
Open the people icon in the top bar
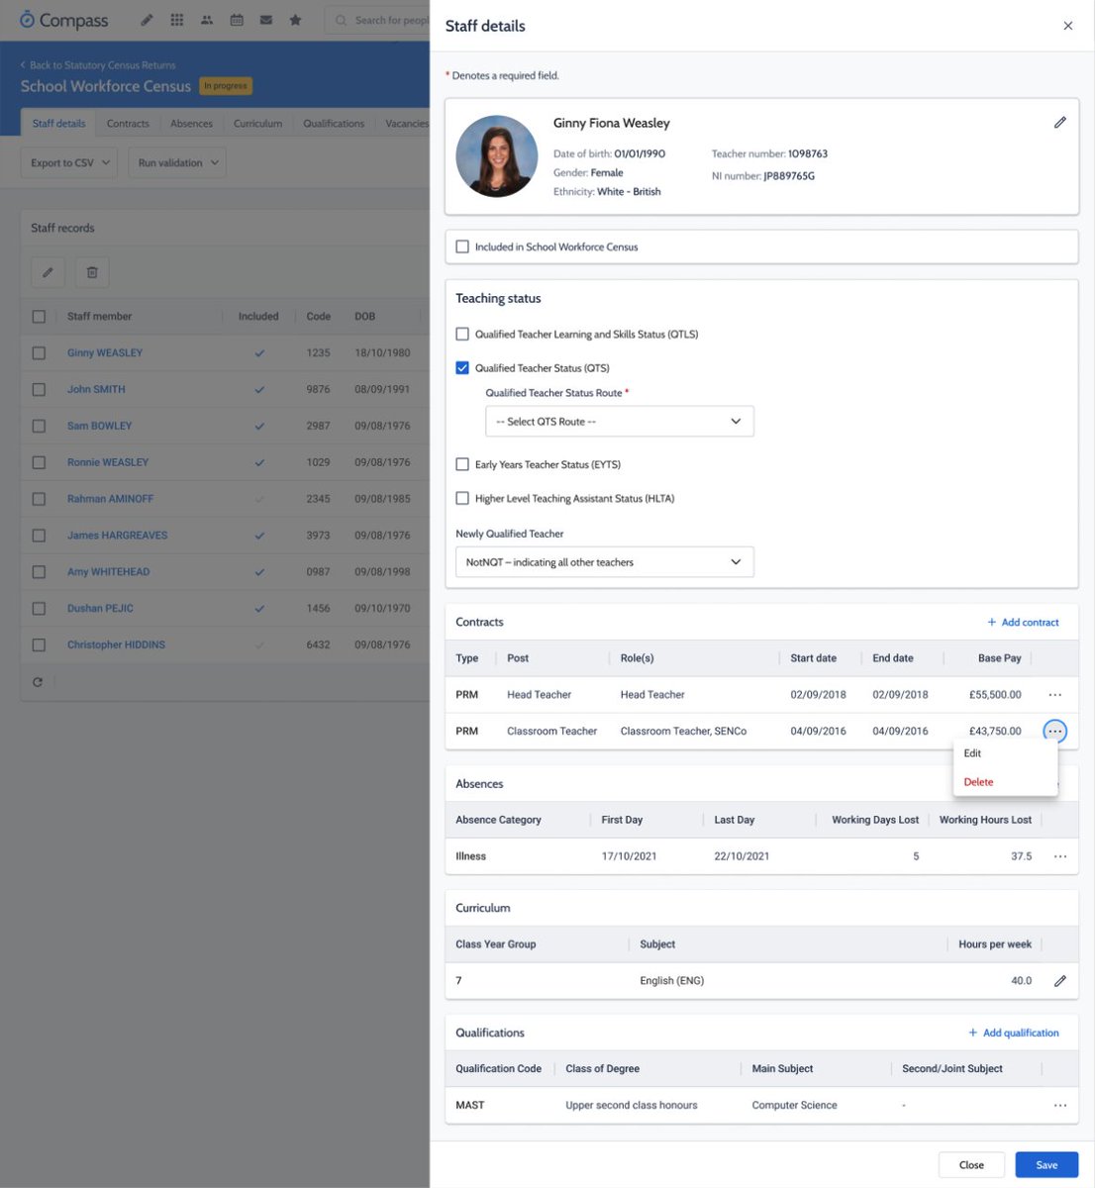pyautogui.click(x=206, y=19)
